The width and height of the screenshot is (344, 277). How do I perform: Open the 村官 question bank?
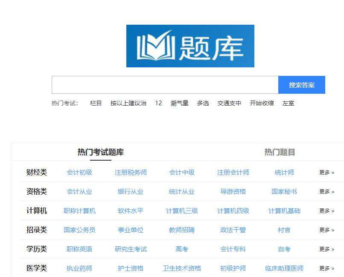coord(284,230)
